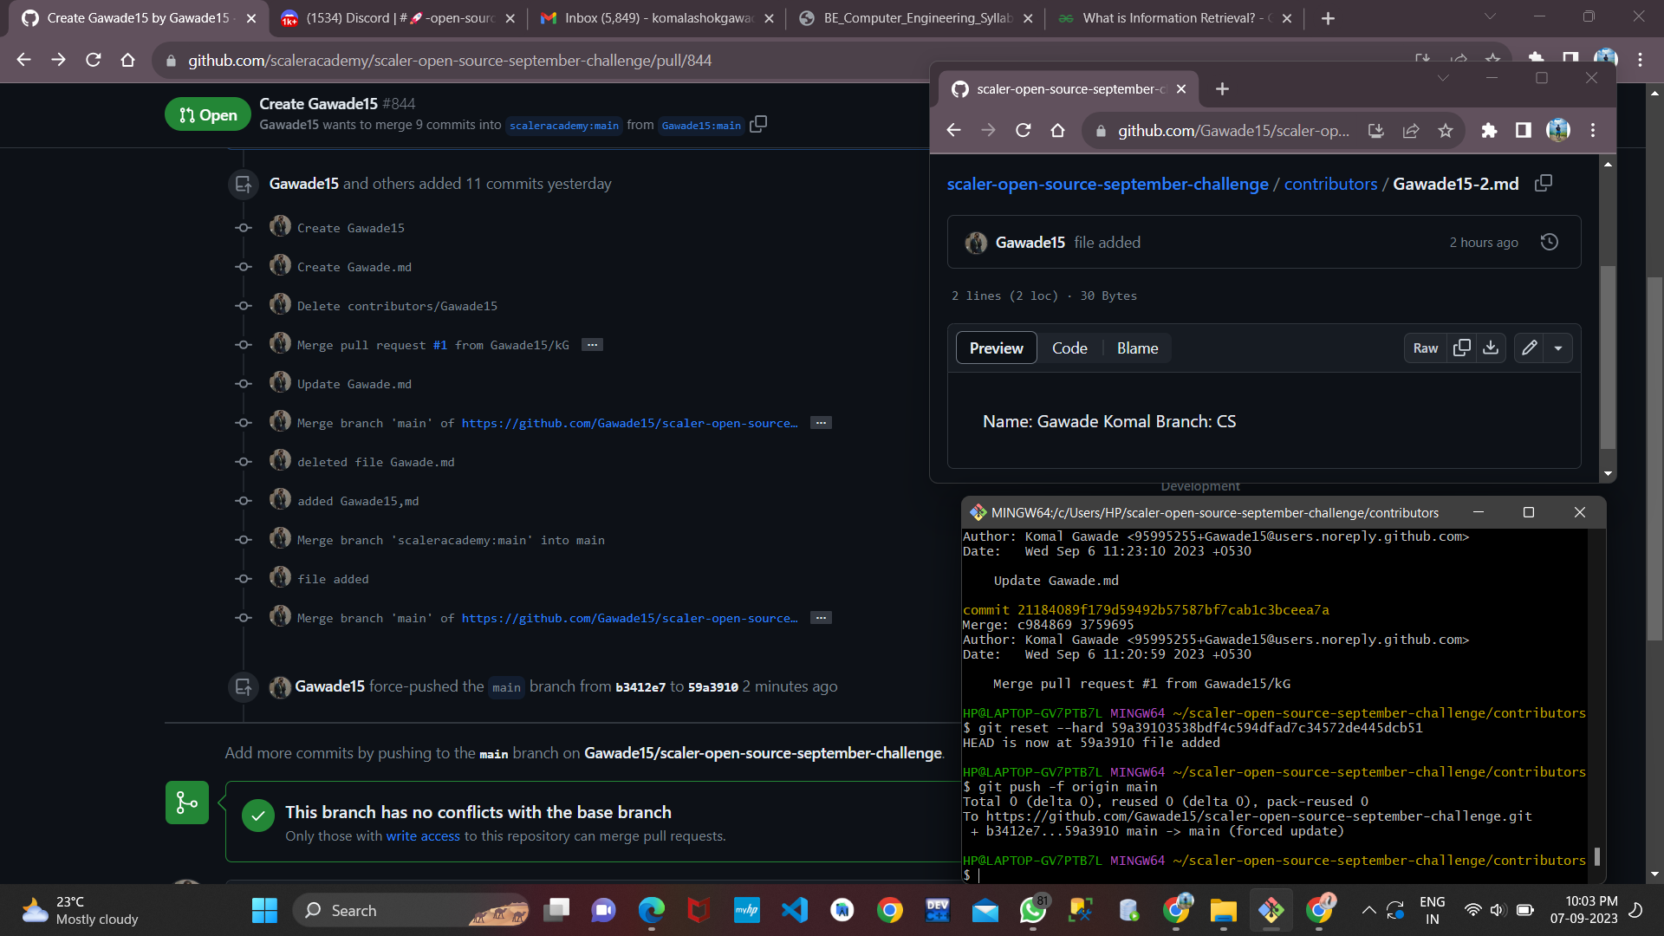Viewport: 1664px width, 936px height.
Task: Launch Visual Studio Code from the taskbar
Action: (795, 910)
